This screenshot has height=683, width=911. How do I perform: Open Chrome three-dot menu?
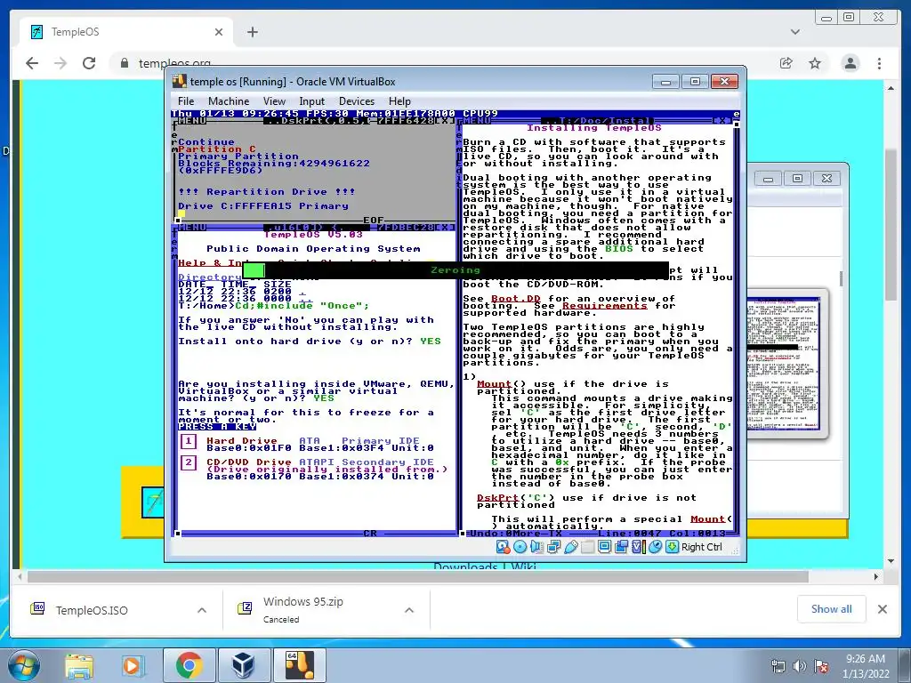point(880,63)
